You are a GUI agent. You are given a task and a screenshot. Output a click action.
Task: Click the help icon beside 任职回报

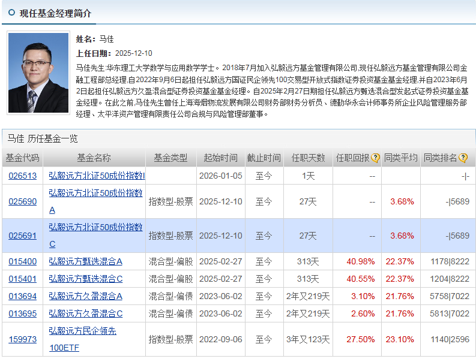point(375,158)
